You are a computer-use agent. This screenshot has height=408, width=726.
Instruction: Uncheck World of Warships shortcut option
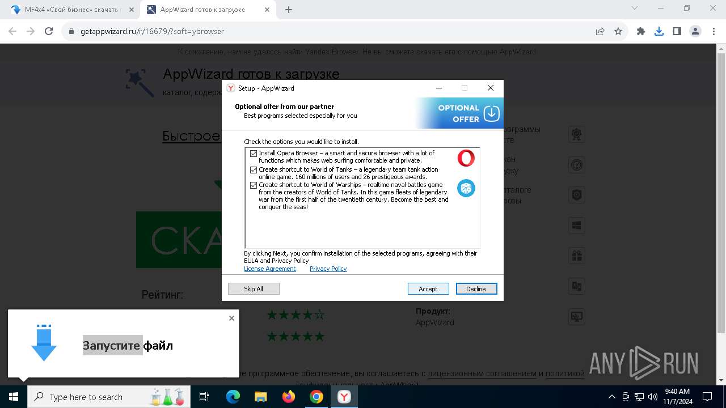(x=254, y=185)
